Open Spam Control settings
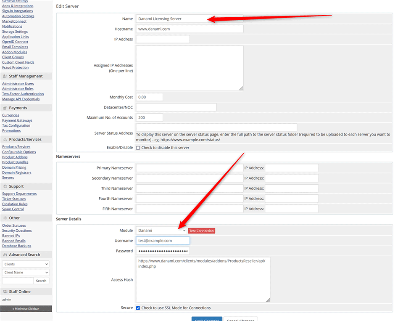 click(13, 209)
